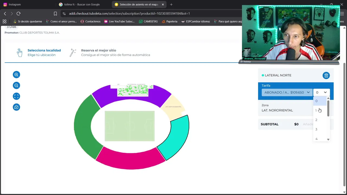Select quantity 2 in the list

tap(320, 120)
